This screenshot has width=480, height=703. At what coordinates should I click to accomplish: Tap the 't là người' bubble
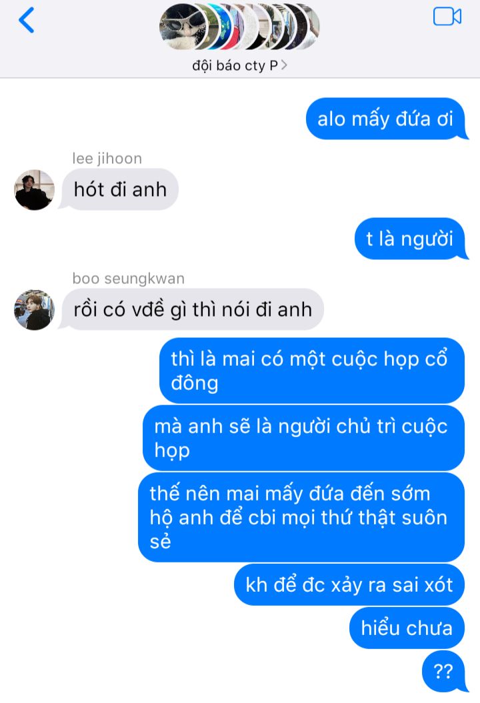tap(410, 239)
